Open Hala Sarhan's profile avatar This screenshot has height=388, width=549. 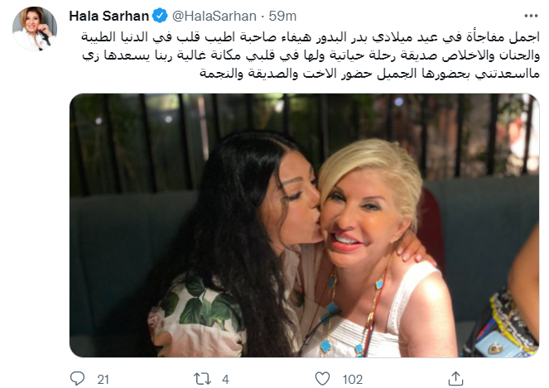(35, 29)
